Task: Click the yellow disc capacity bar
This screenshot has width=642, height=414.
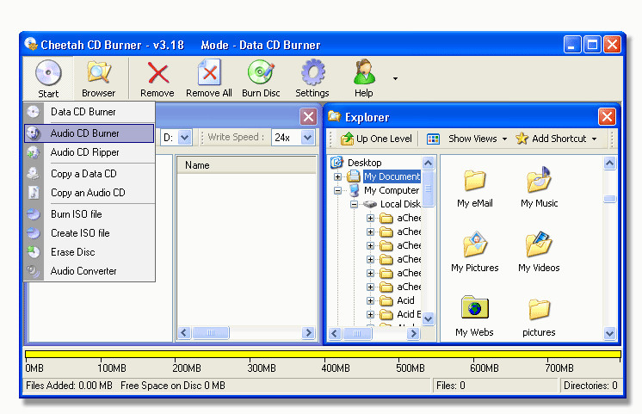Action: click(x=323, y=355)
